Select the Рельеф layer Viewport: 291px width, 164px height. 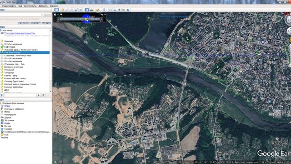pos(5,138)
